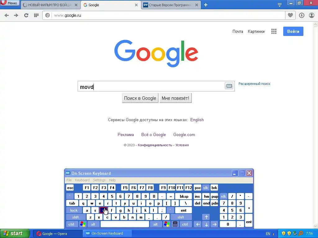Open the tab menu icon in title bar

[280, 5]
